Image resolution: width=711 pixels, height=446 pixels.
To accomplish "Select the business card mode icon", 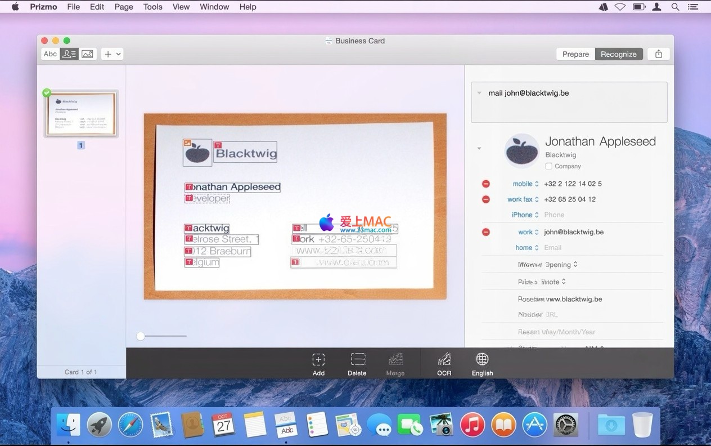I will (69, 54).
